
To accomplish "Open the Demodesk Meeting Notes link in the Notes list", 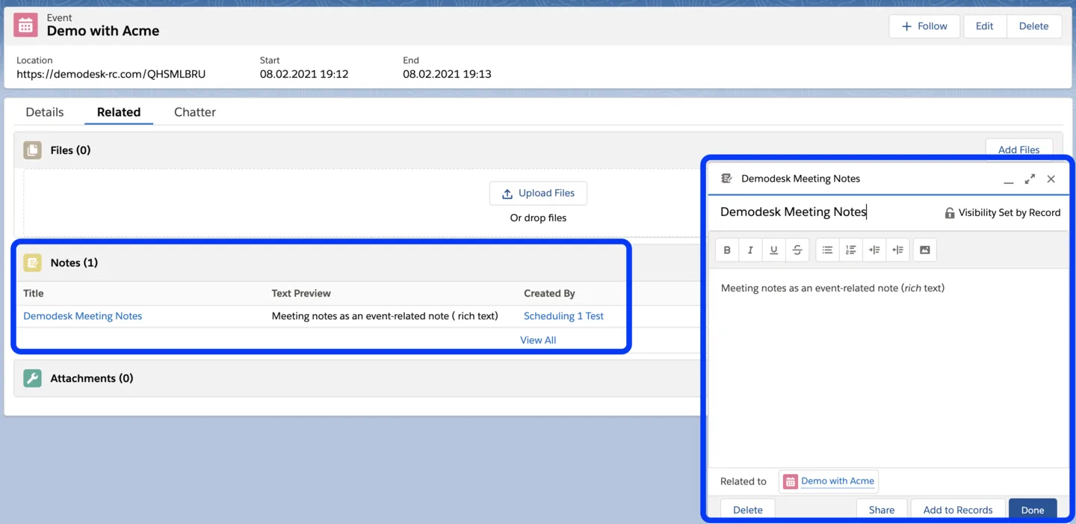I will pos(83,316).
